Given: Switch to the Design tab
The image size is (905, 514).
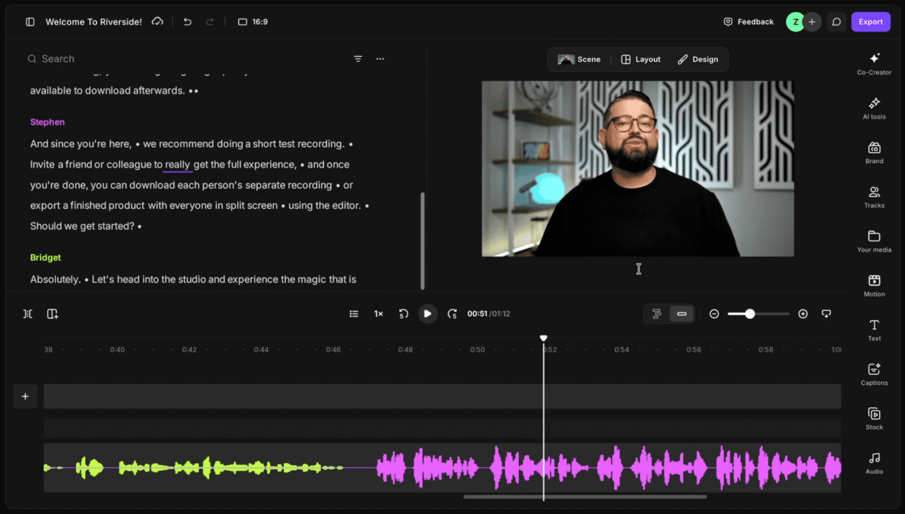Looking at the screenshot, I should click(x=698, y=59).
